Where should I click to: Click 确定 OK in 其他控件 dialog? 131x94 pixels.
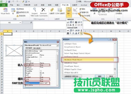point(100,76)
